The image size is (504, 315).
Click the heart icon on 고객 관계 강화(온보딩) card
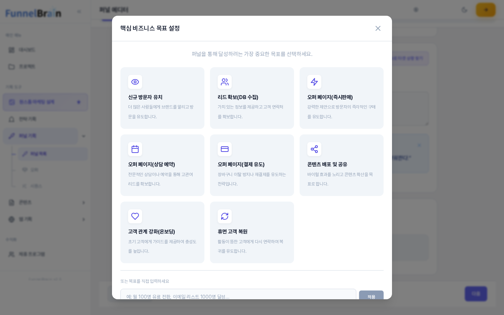(x=135, y=216)
